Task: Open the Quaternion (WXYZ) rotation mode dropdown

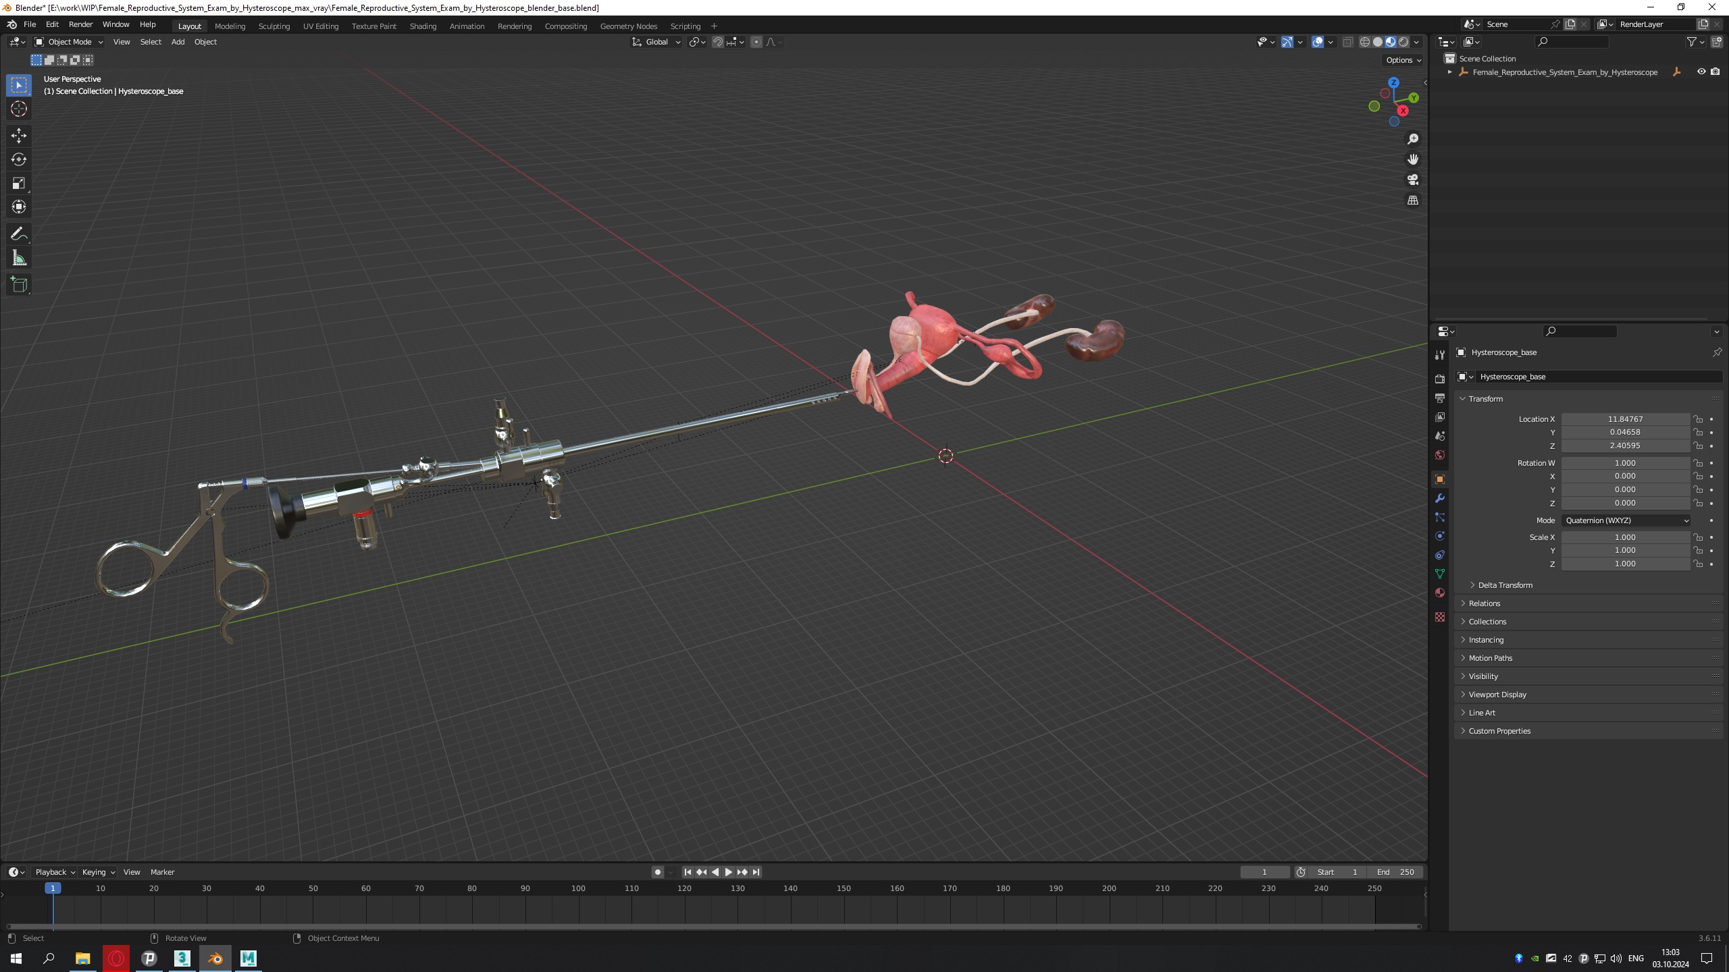Action: point(1626,520)
